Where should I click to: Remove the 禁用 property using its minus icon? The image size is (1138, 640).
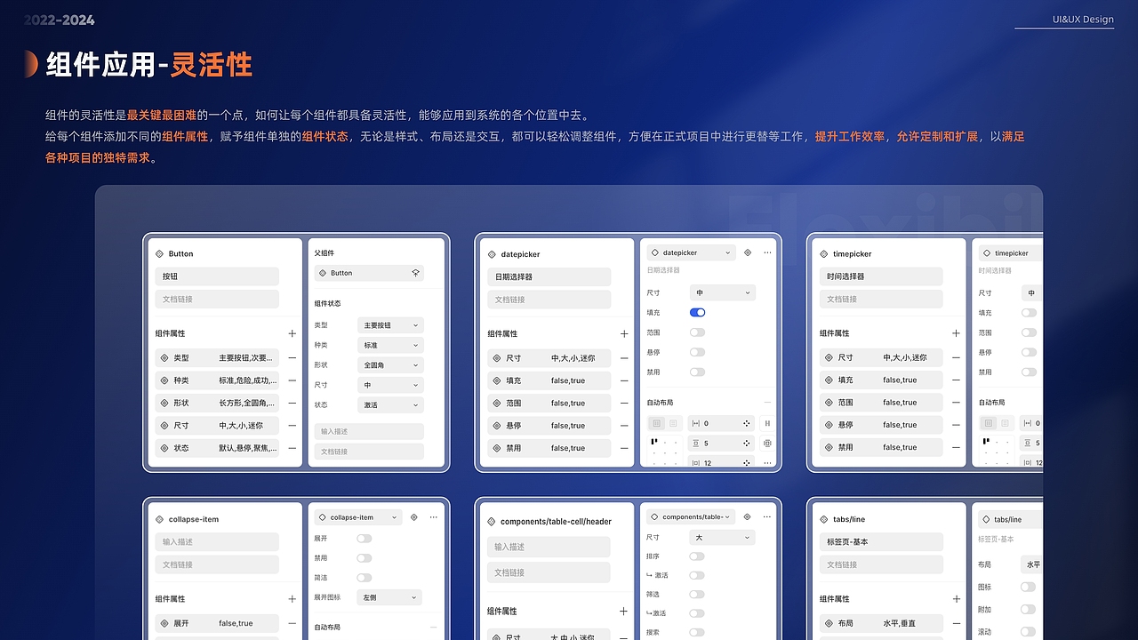click(x=624, y=448)
